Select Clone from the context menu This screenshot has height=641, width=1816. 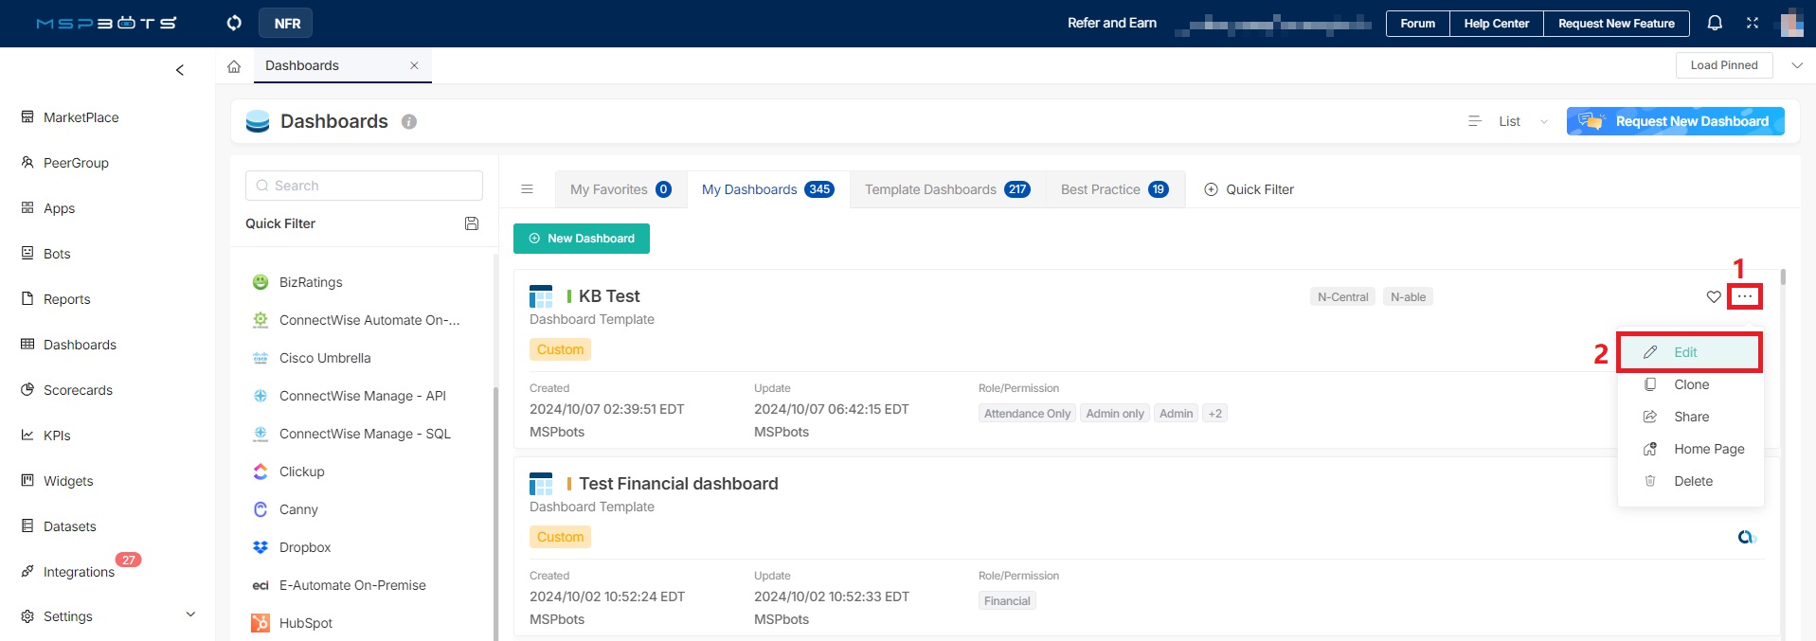(x=1690, y=384)
